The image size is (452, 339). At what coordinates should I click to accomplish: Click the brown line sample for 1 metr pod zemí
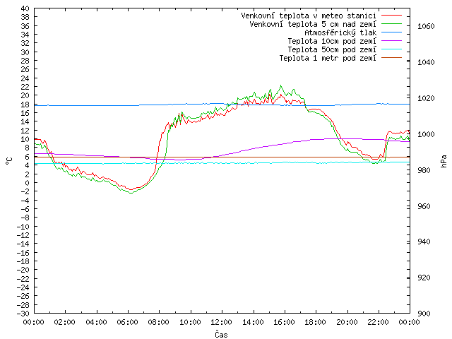click(391, 58)
